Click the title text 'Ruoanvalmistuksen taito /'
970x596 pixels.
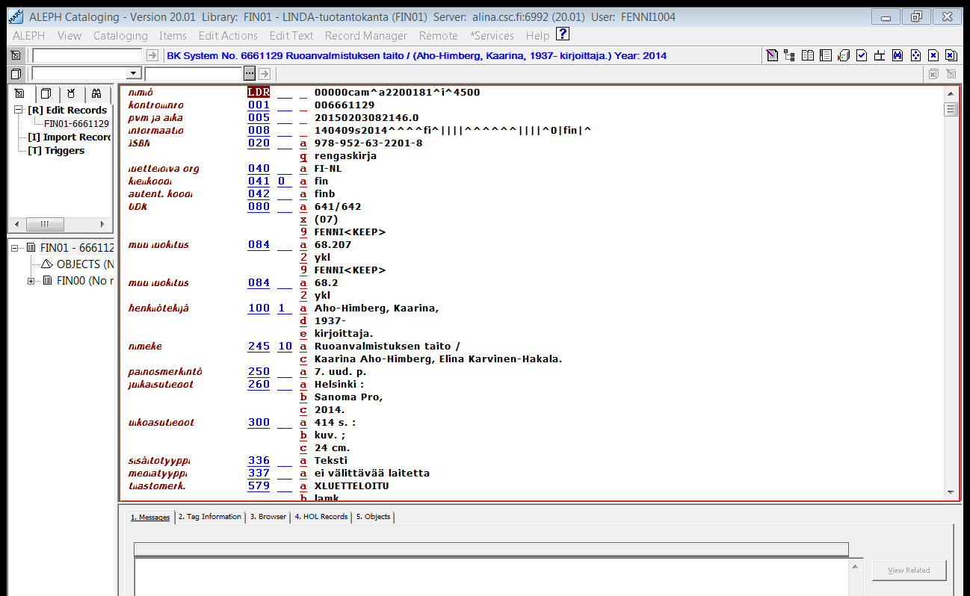pos(387,347)
